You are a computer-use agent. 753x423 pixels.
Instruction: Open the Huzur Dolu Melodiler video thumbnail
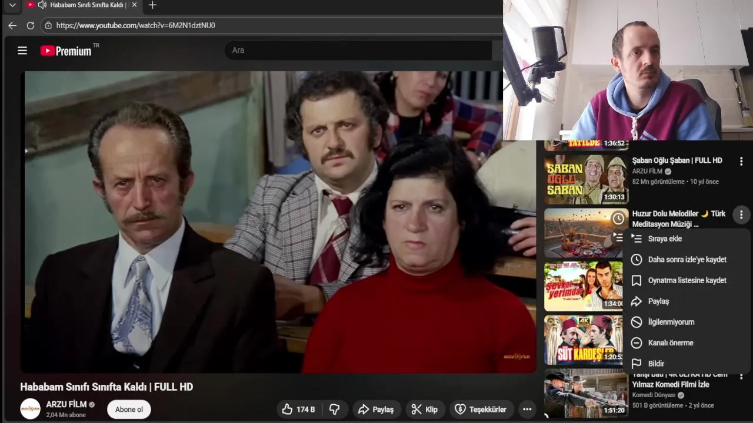586,233
